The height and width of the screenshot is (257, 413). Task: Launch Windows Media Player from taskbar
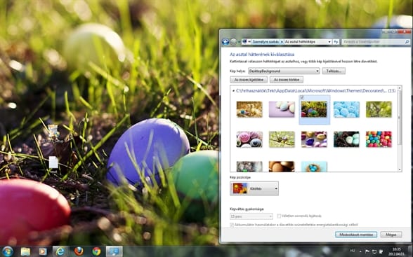click(43, 251)
